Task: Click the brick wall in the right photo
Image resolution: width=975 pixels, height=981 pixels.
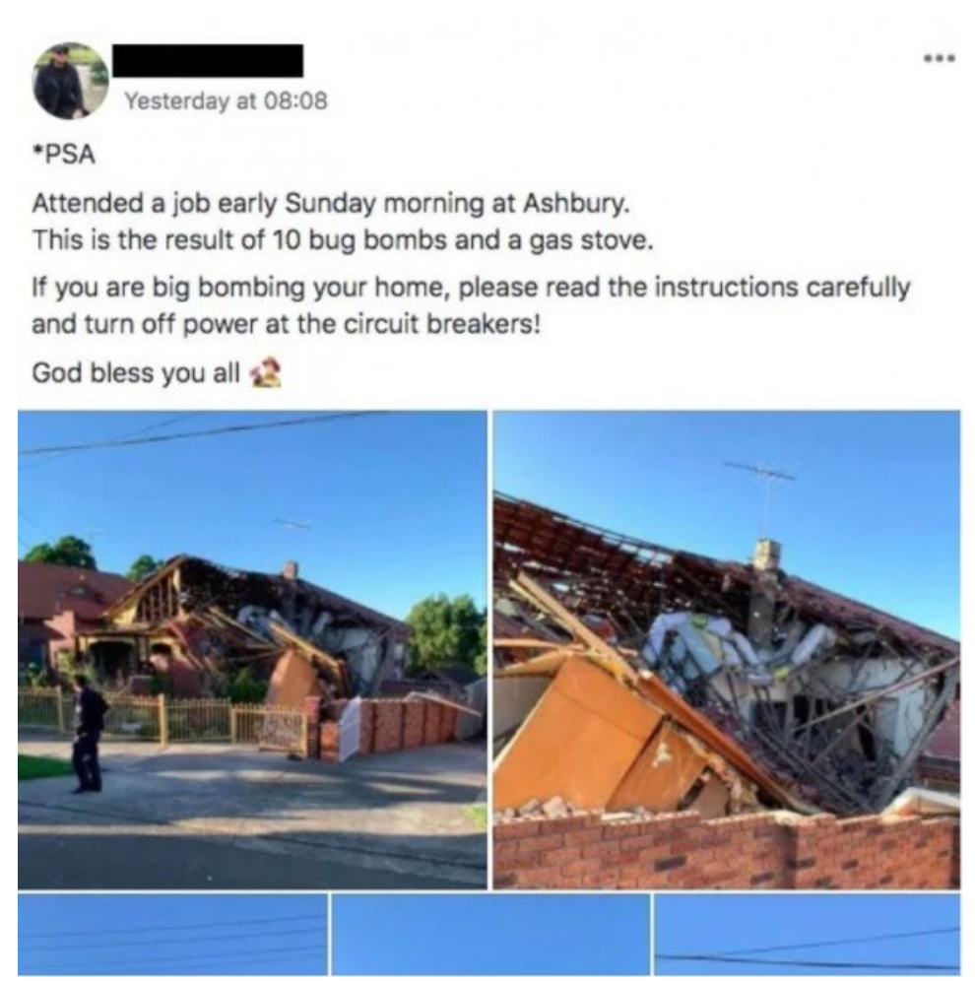Action: click(727, 851)
